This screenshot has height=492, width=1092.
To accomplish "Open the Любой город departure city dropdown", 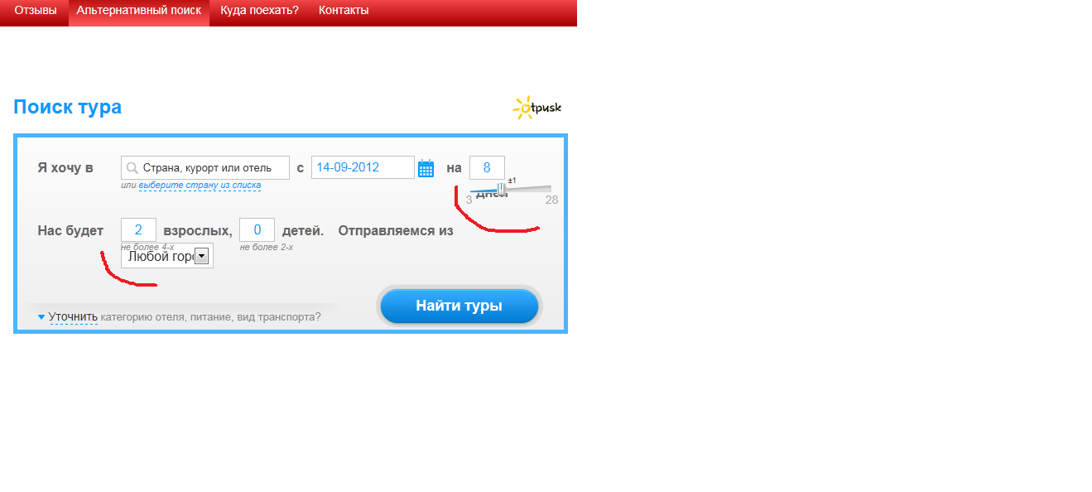I will click(x=167, y=256).
